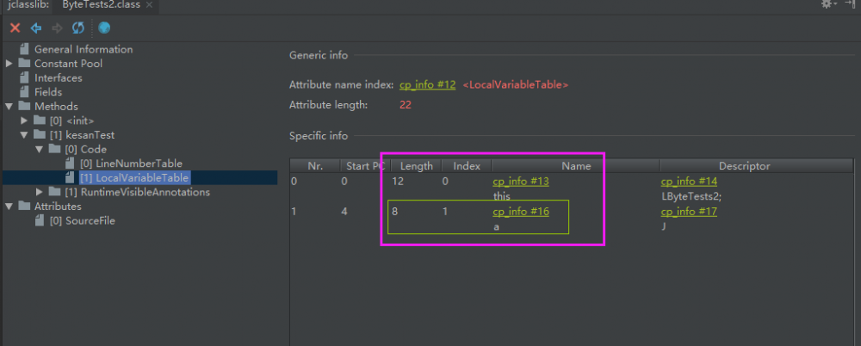Click the Length column header
The image size is (861, 346).
[x=416, y=166]
